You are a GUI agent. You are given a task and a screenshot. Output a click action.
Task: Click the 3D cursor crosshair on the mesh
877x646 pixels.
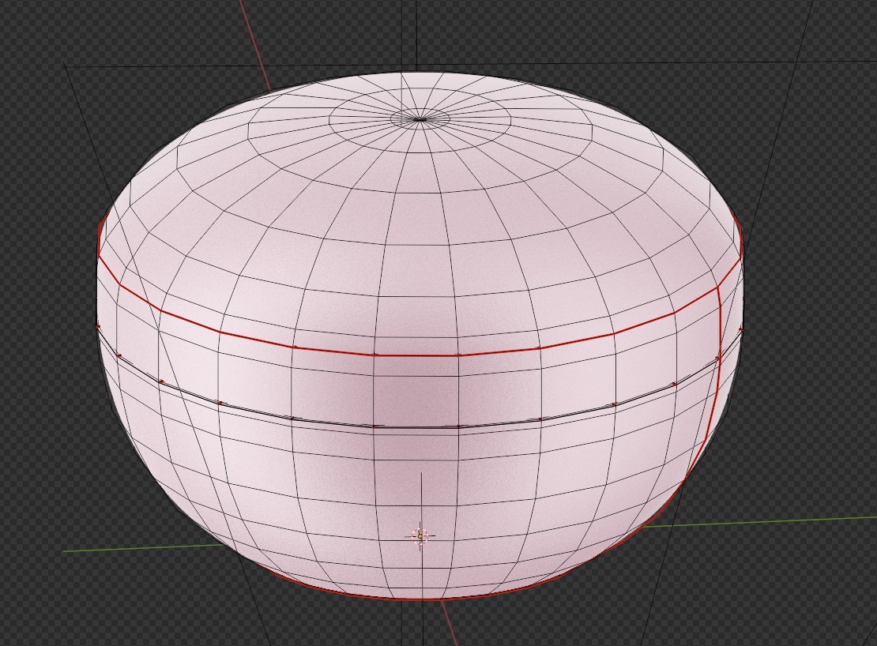[420, 536]
